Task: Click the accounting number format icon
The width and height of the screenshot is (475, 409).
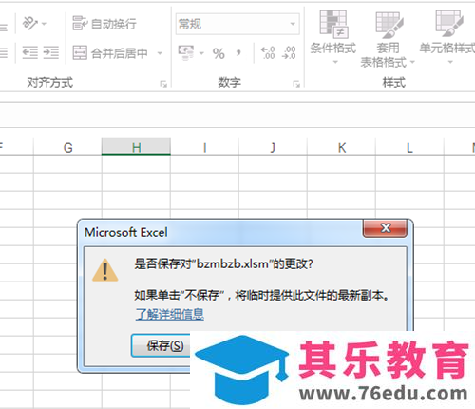Action: [x=185, y=52]
